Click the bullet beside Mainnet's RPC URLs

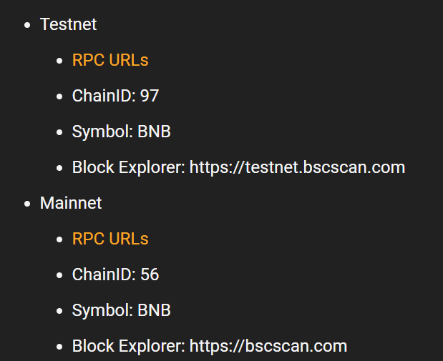59,239
